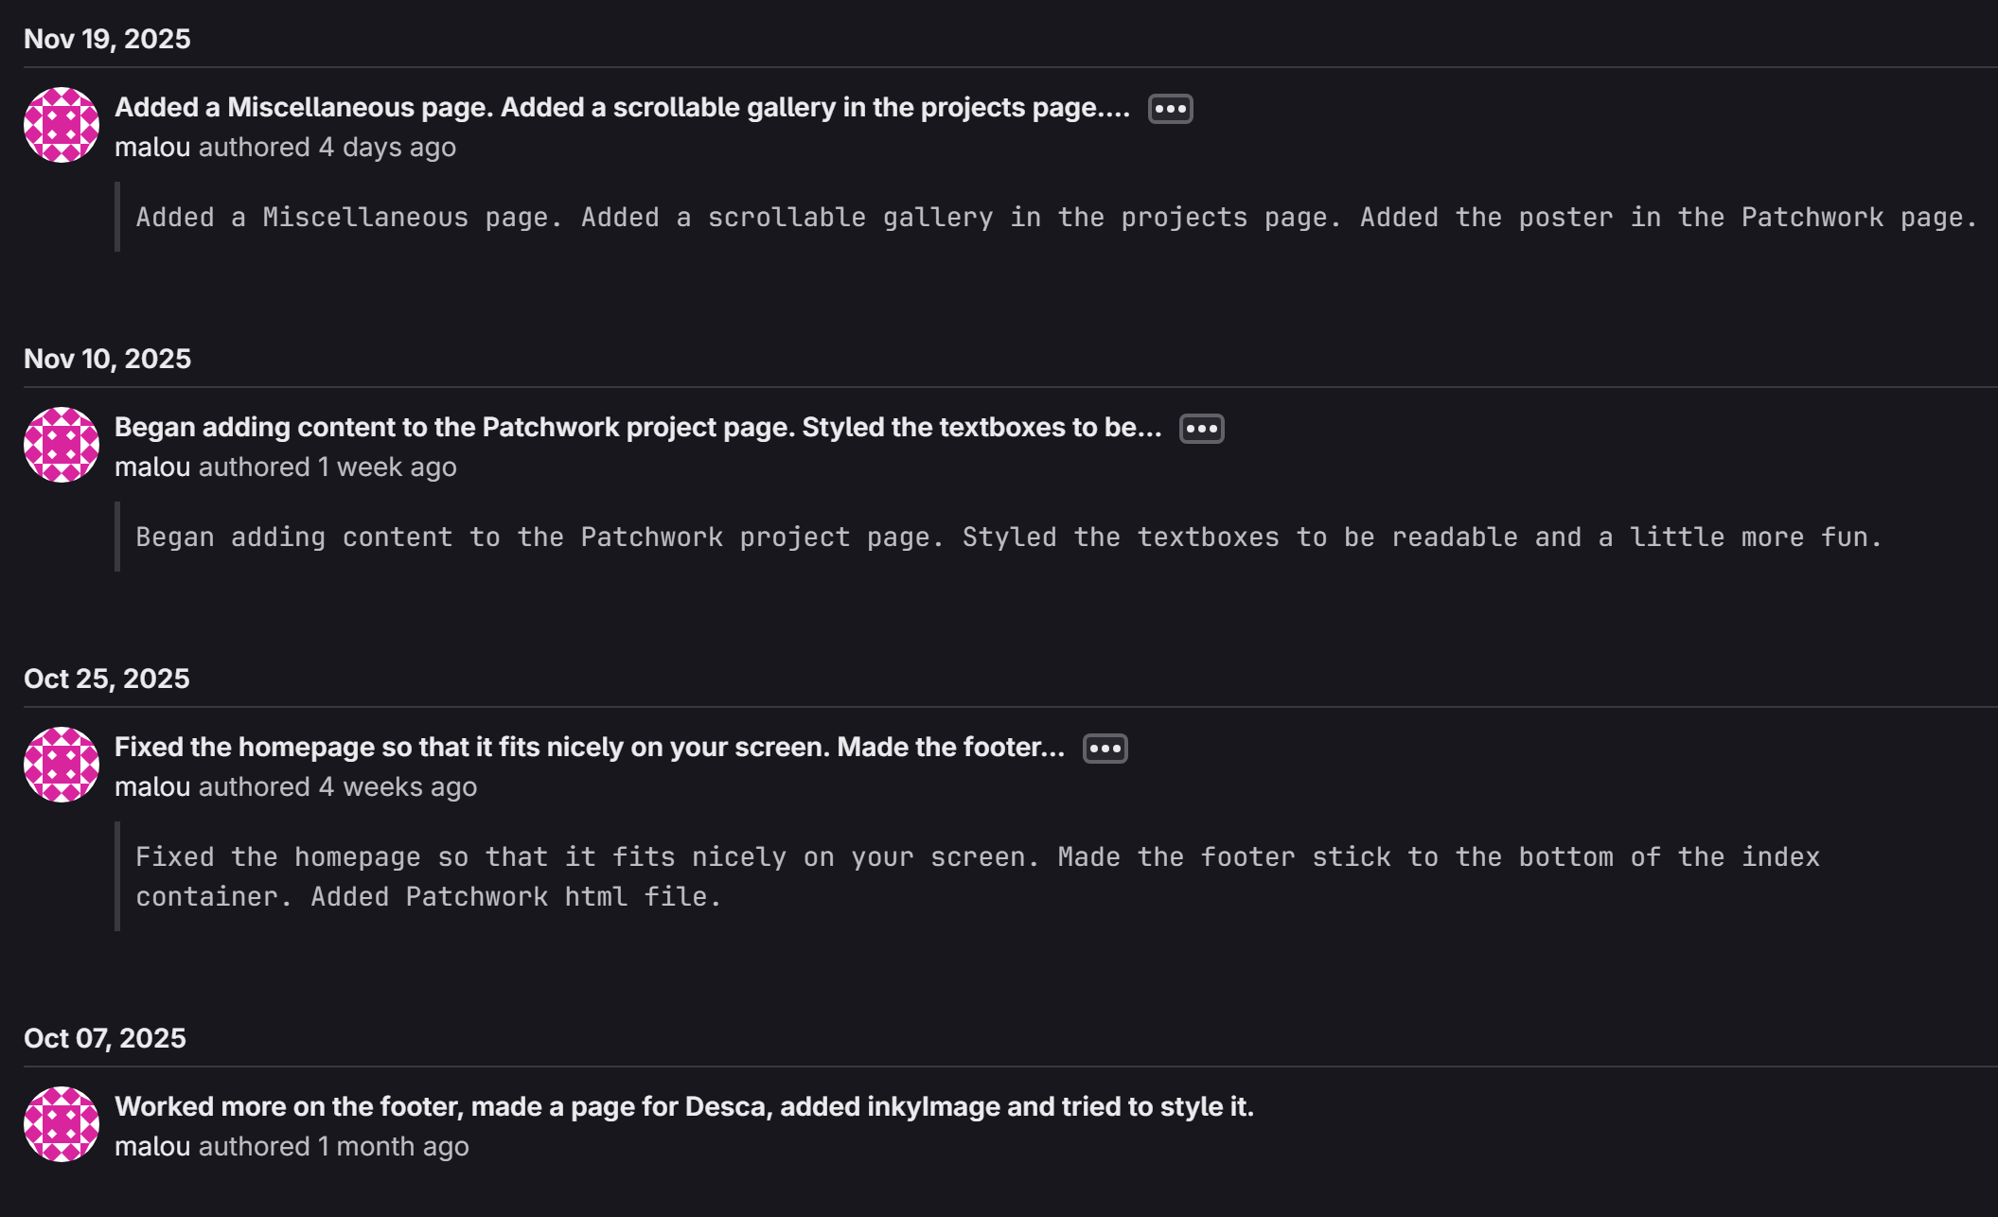Click the '4 days ago' timestamp
The image size is (1998, 1217).
coord(387,148)
